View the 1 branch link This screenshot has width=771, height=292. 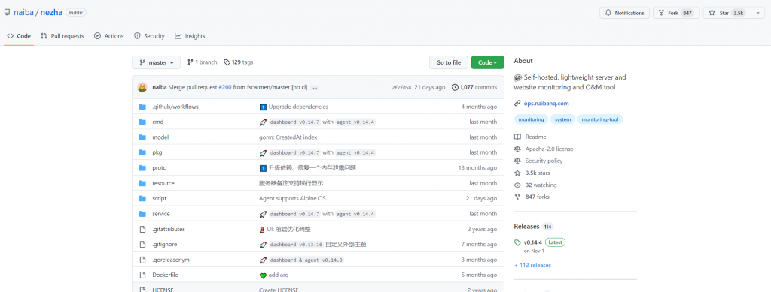202,62
